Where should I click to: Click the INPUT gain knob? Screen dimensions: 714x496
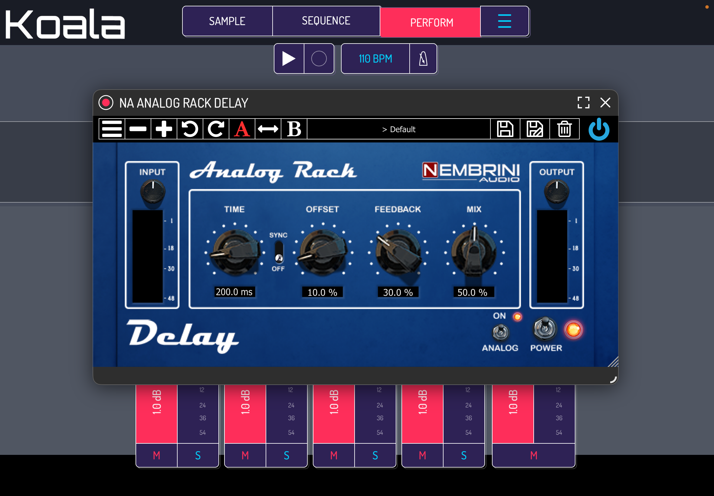[152, 191]
